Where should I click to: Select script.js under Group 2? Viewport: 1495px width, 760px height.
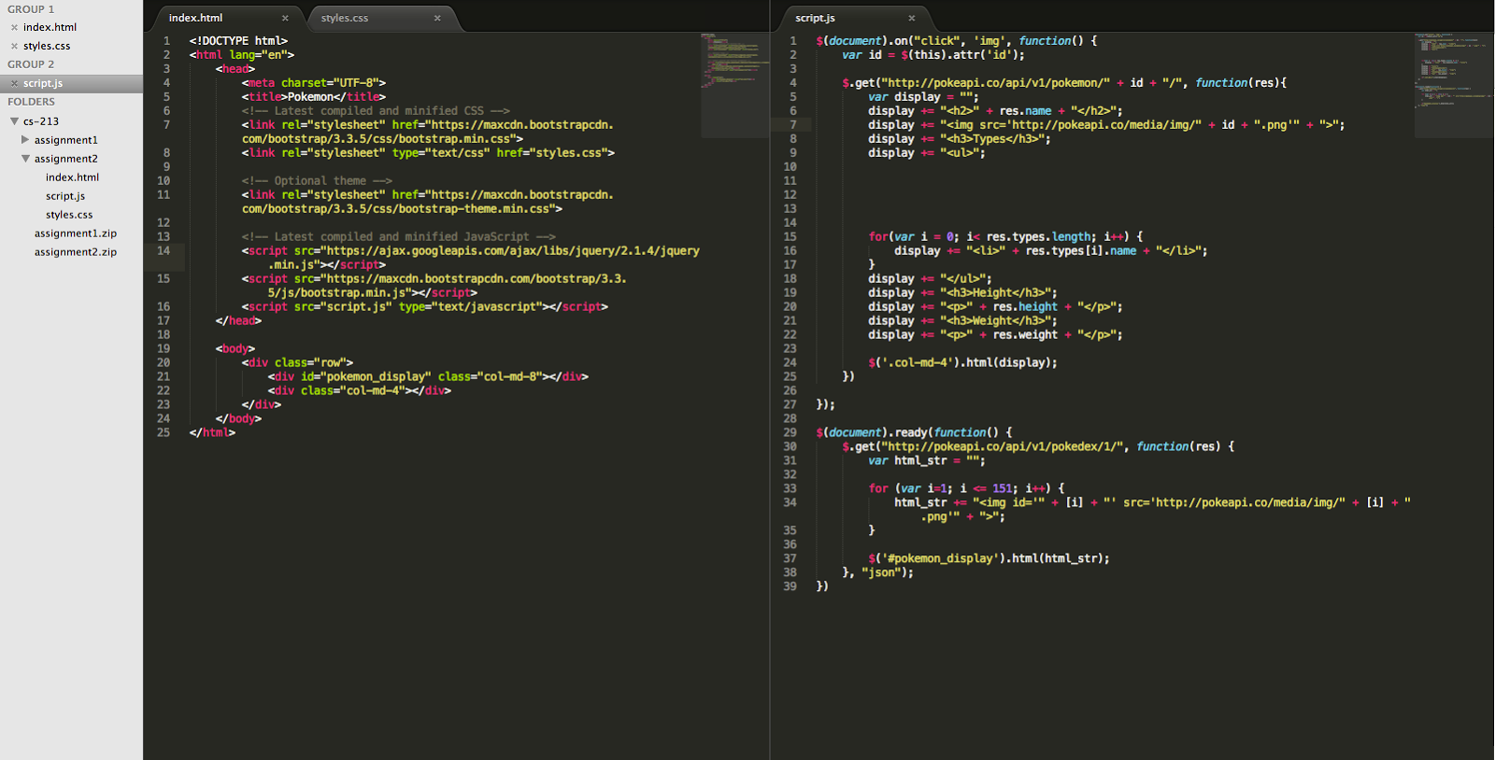pos(43,84)
